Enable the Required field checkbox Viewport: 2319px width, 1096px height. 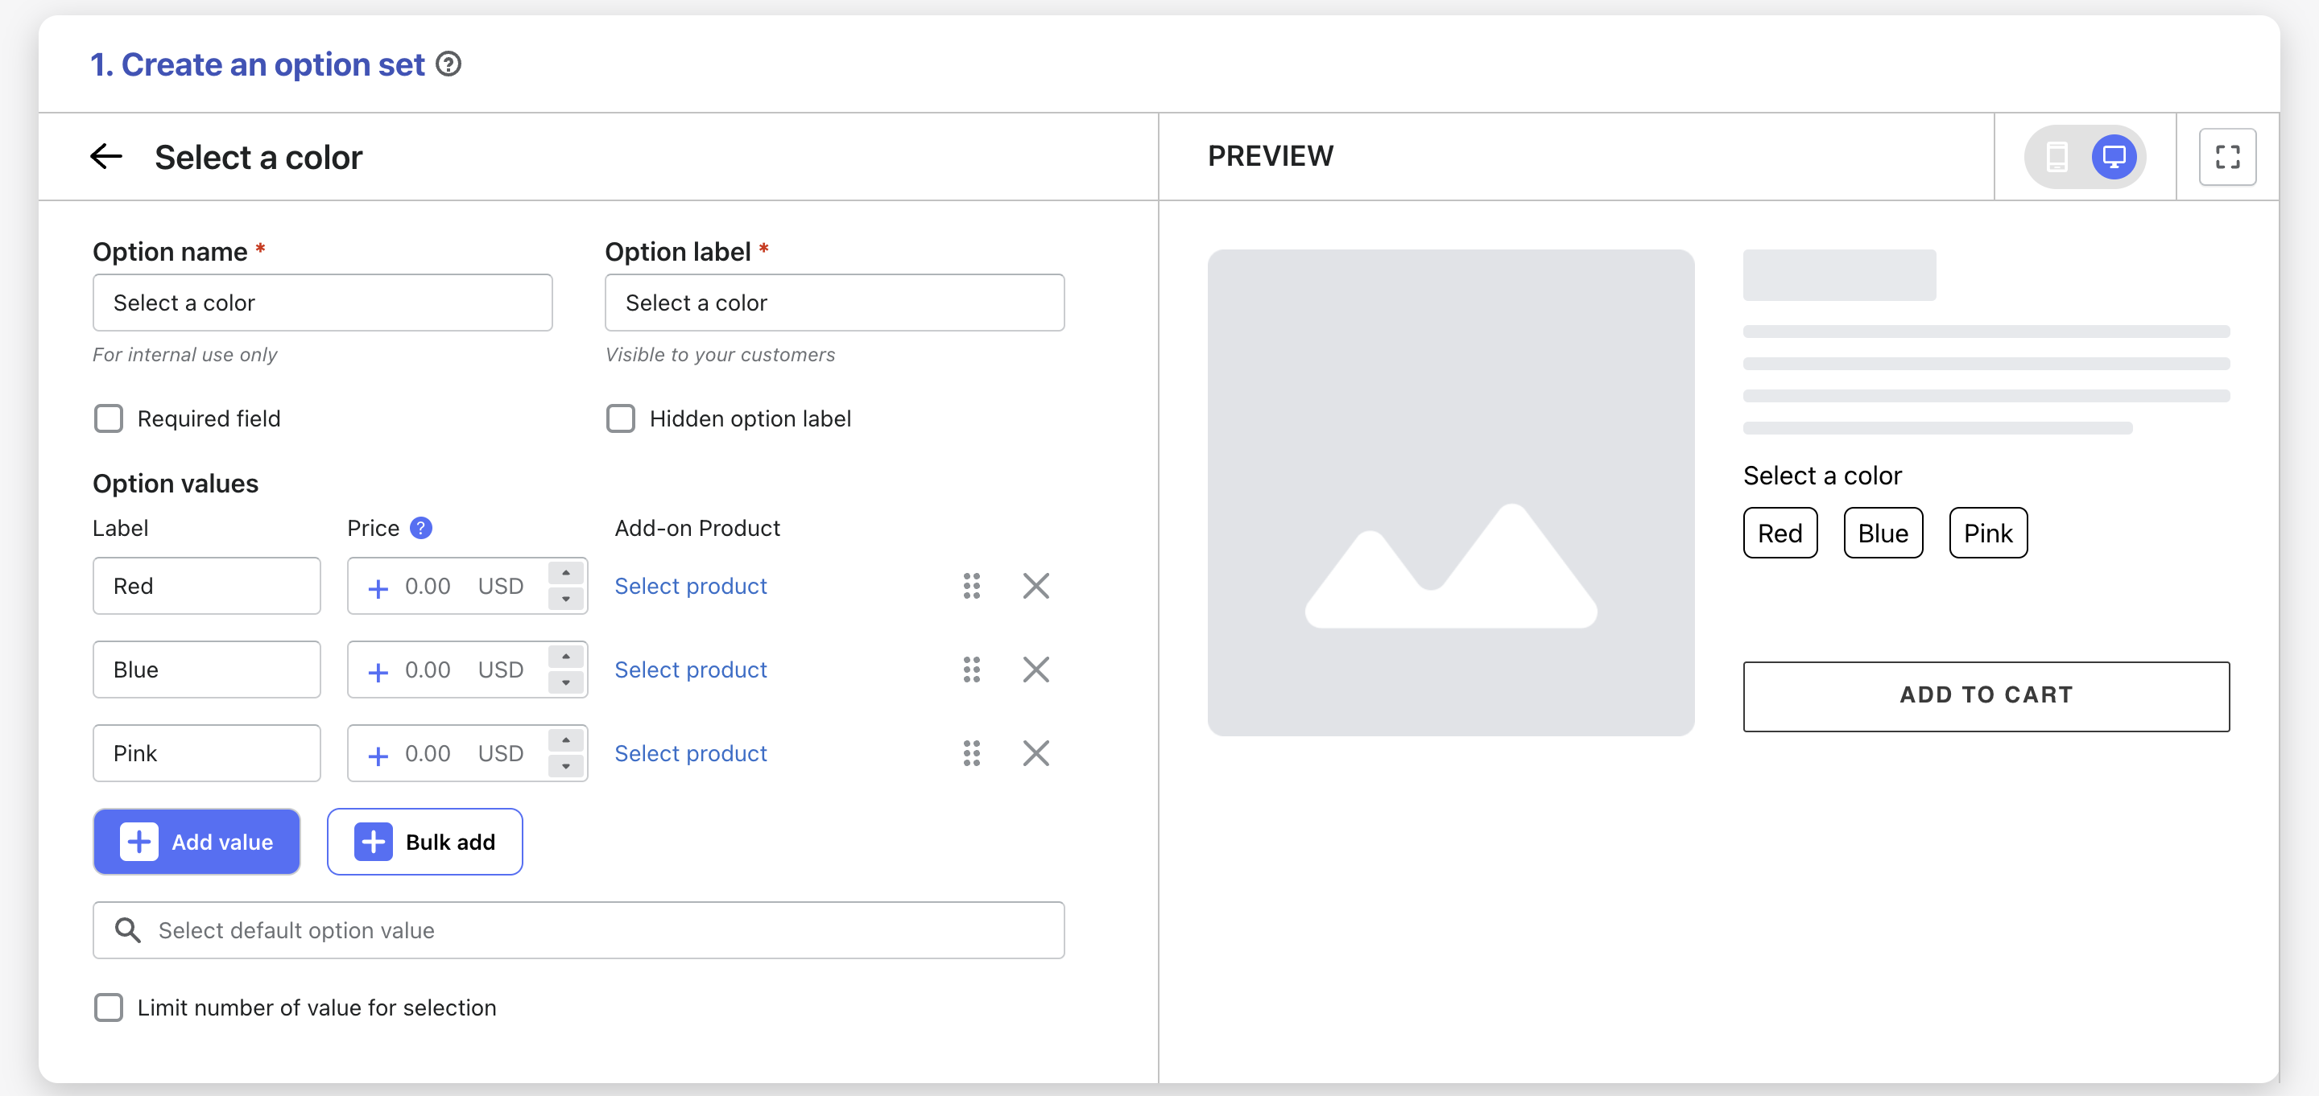pyautogui.click(x=109, y=418)
